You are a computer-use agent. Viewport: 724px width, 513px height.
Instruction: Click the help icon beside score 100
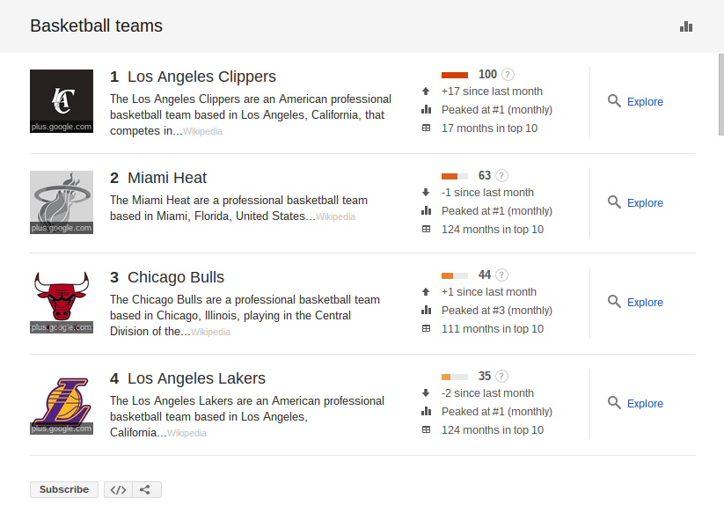508,74
